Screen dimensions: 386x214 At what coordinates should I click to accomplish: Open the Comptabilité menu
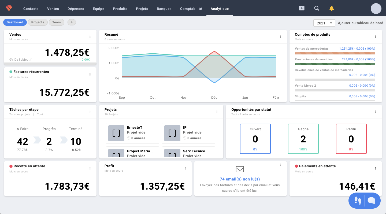click(x=191, y=9)
